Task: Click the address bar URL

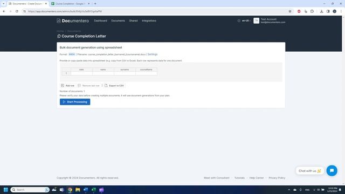Action: [x=65, y=11]
